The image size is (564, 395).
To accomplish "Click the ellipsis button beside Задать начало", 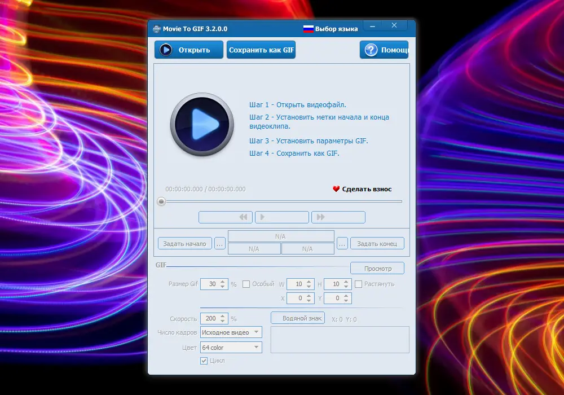I will [x=220, y=244].
